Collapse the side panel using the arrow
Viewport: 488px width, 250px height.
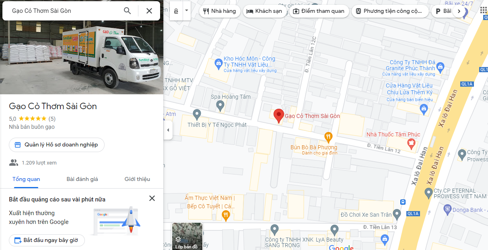168,130
